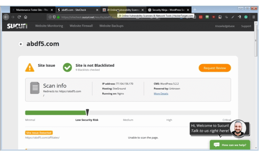Open the Support link
Screen dimensions: 259x151
pos(246,26)
